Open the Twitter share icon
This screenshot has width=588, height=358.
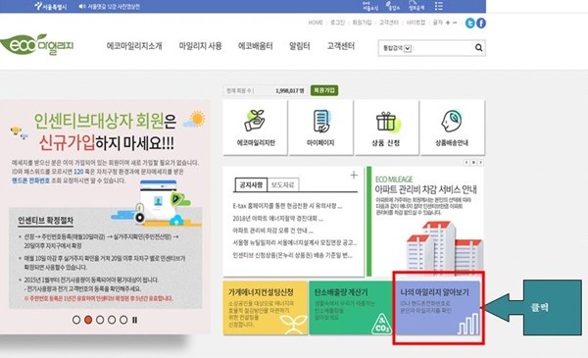pos(469,24)
